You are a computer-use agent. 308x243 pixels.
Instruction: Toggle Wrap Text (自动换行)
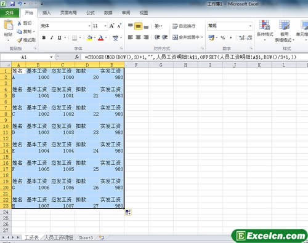184,26
